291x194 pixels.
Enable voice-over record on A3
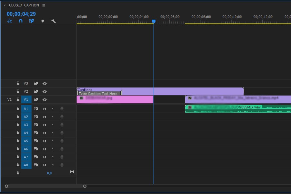(62, 125)
